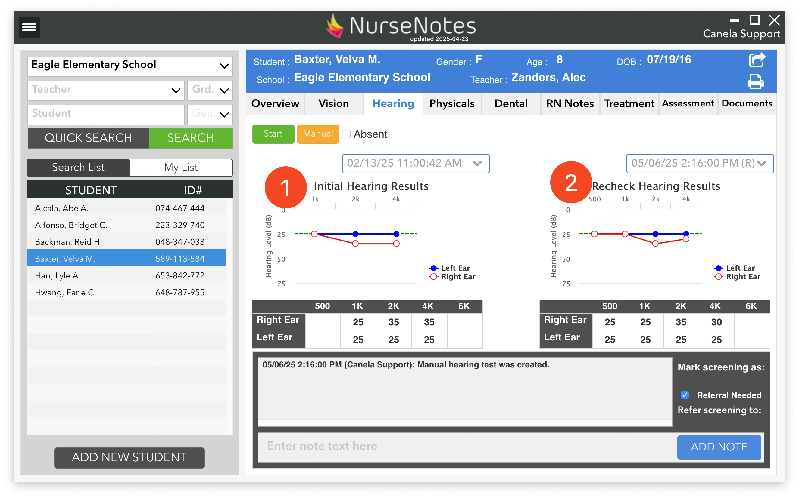Switch to the My List toggle
799x498 pixels.
pos(181,168)
